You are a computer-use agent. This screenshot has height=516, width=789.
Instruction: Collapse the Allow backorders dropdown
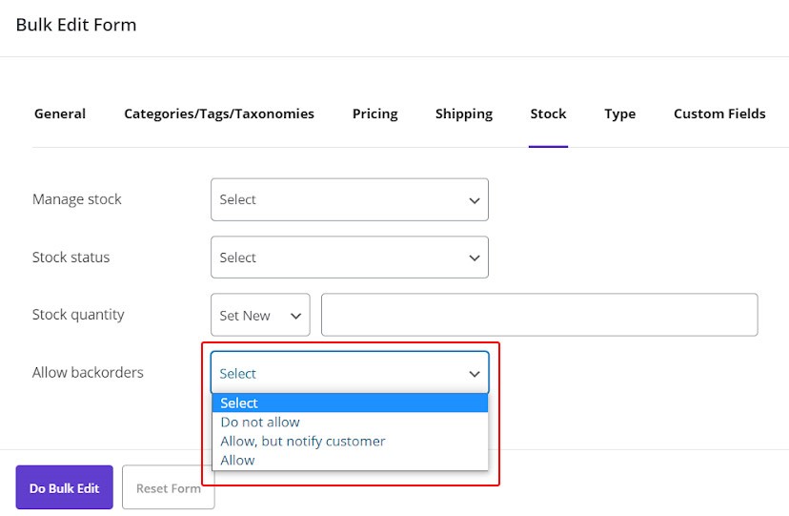[x=350, y=374]
